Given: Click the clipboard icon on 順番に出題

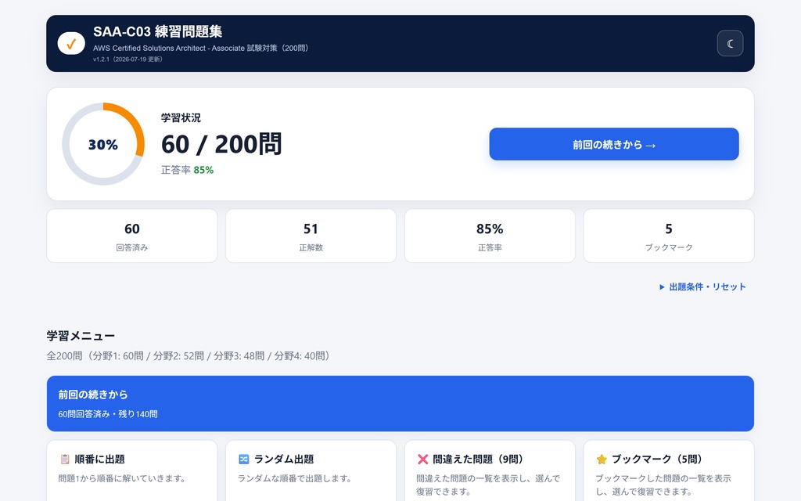Looking at the screenshot, I should (x=65, y=459).
